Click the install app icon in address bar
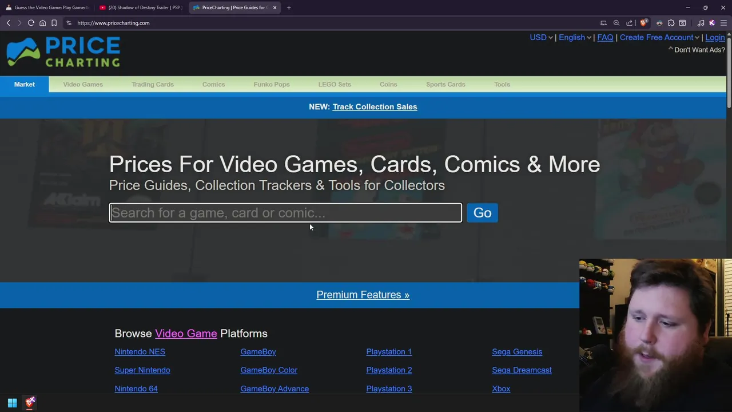The height and width of the screenshot is (412, 732). click(x=603, y=23)
